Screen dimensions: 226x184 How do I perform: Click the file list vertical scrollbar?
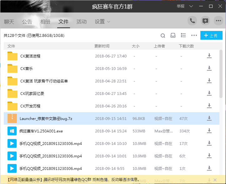click(221, 74)
